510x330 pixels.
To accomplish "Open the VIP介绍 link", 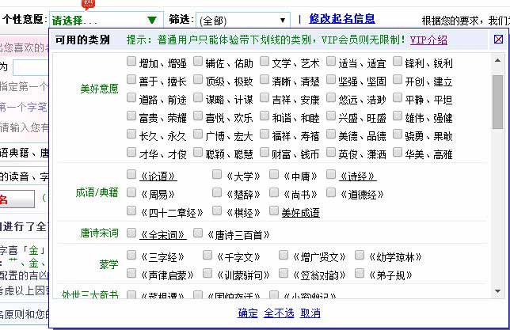I will pyautogui.click(x=428, y=39).
